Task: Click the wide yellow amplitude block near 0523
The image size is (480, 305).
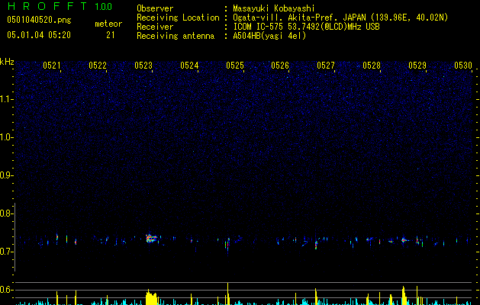Action: click(x=152, y=298)
